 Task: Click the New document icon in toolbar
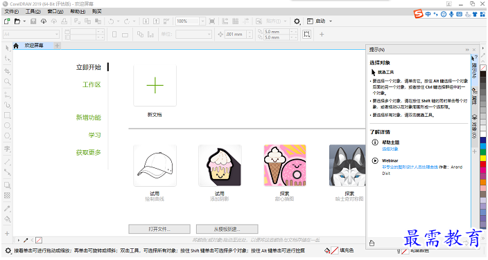pos(7,21)
